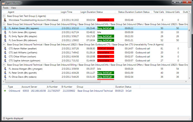The image size is (193, 122).
Task: Click red Unavailable status of Jack Williams
Action: tap(106, 52)
